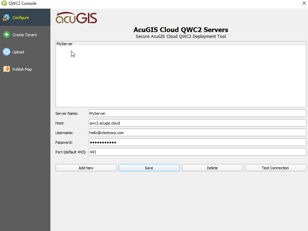The image size is (308, 231).
Task: Click the QGIS icon in title bar
Action: pyautogui.click(x=4, y=3)
